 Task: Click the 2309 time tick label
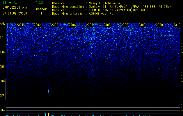[x=159, y=25]
